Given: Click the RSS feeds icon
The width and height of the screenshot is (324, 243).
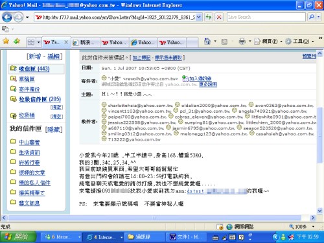Looking at the screenshot, I should pyautogui.click(x=224, y=41).
